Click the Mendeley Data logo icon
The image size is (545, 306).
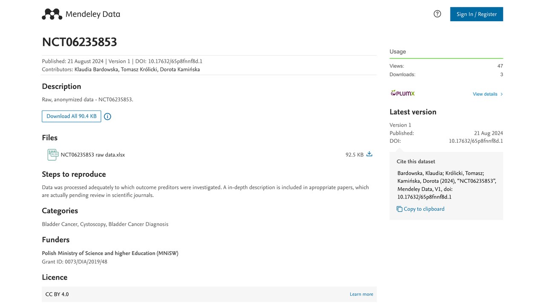click(x=52, y=14)
